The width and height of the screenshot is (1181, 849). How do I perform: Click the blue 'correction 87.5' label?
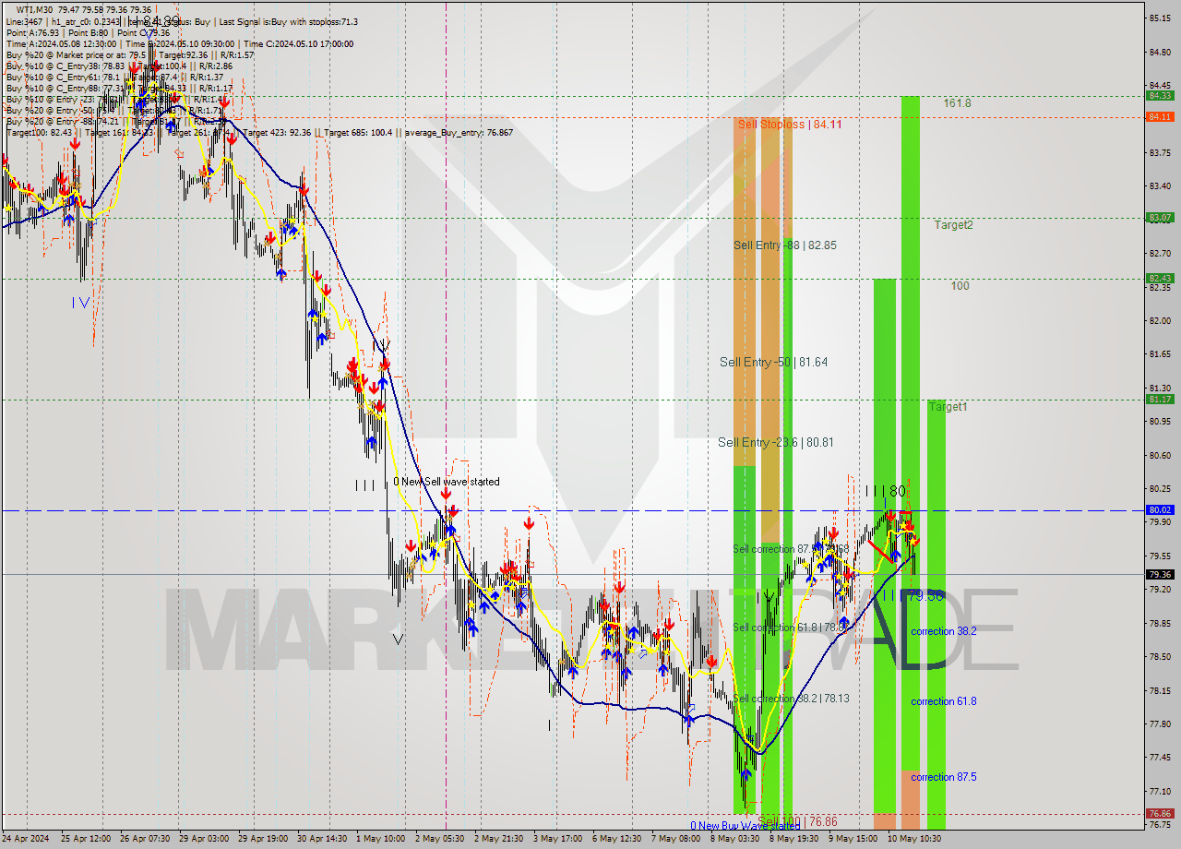(943, 777)
